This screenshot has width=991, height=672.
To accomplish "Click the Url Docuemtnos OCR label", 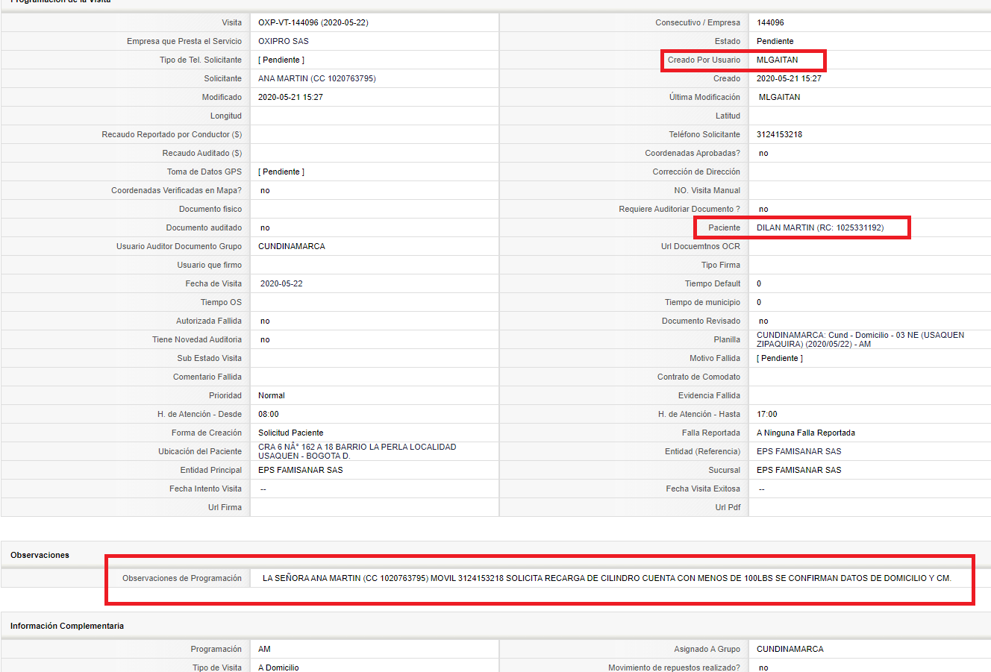I will click(701, 246).
